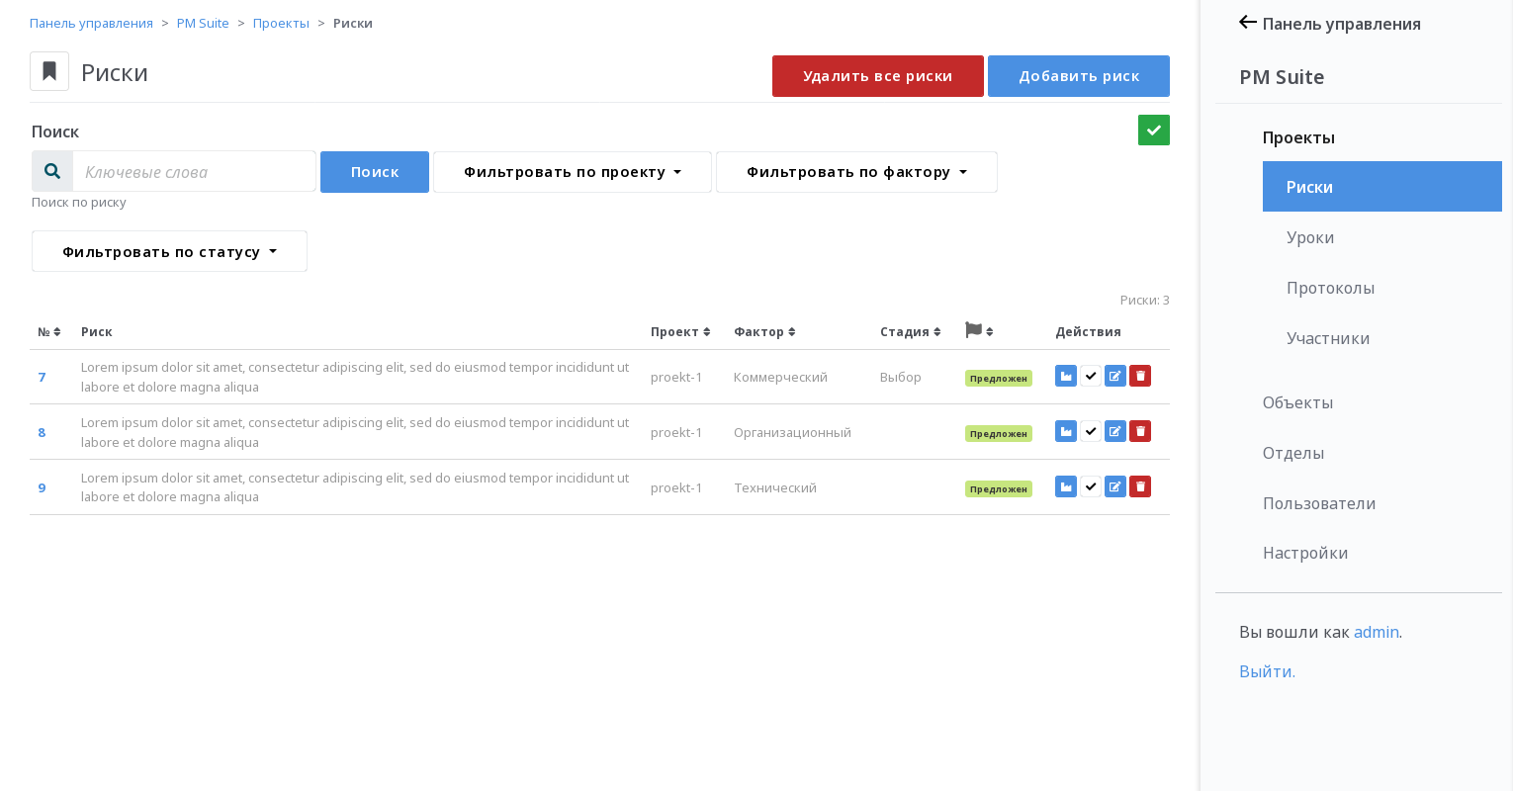This screenshot has width=1513, height=791.
Task: Open risk number 9 link
Action: point(42,487)
